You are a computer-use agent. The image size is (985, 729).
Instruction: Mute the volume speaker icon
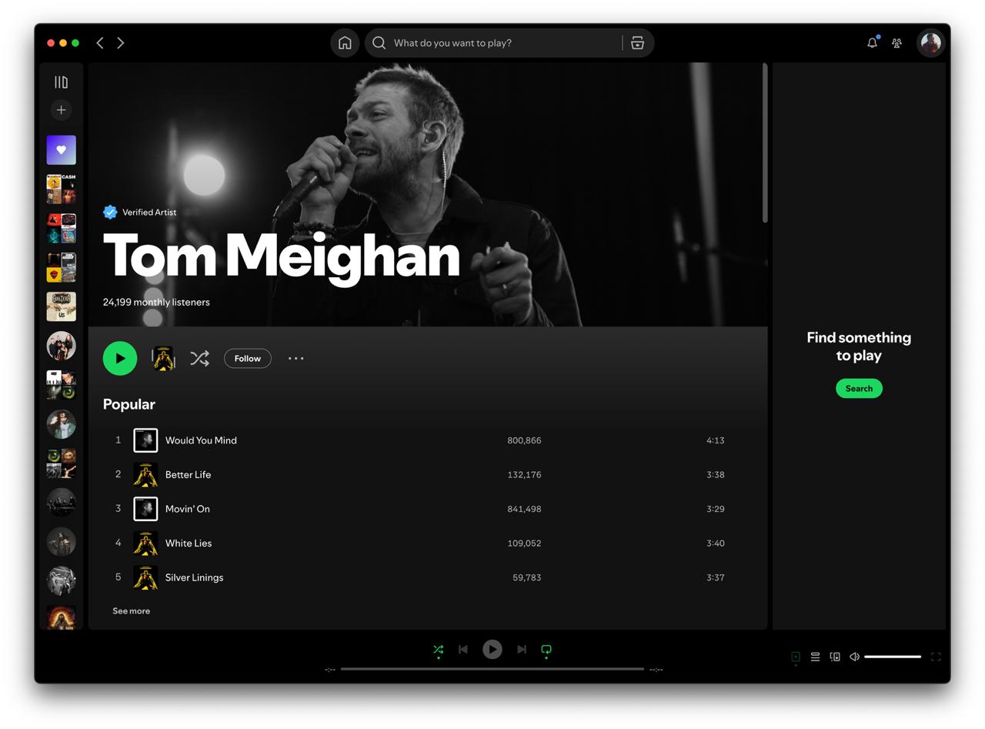pos(854,657)
